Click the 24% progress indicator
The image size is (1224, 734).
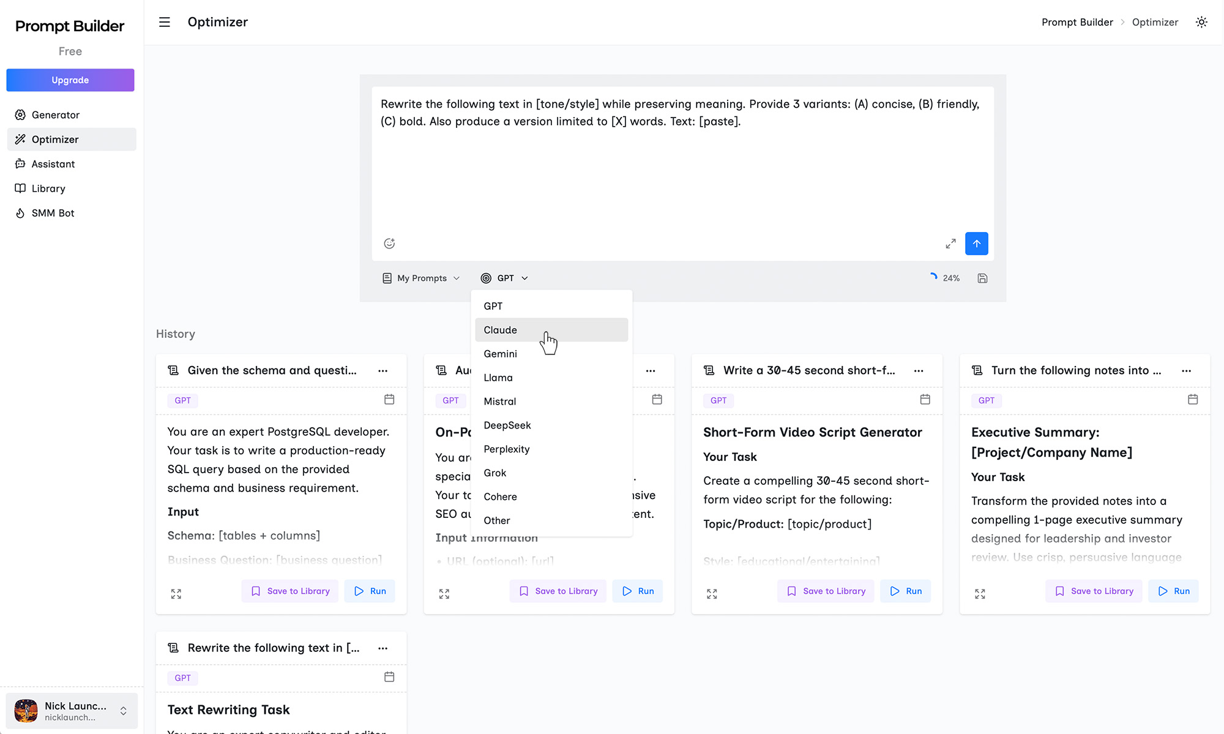(x=945, y=278)
